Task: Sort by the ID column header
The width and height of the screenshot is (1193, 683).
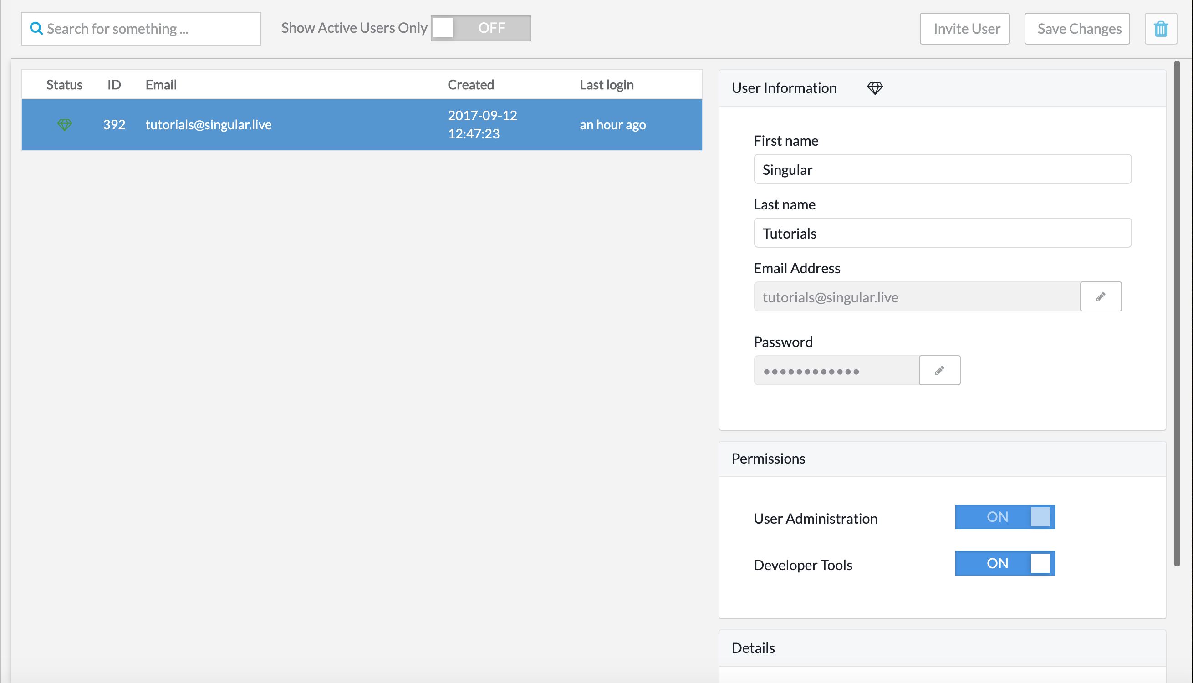Action: 114,84
